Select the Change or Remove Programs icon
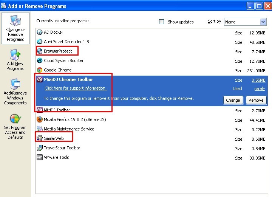Image resolution: width=272 pixels, height=197 pixels. [x=15, y=20]
